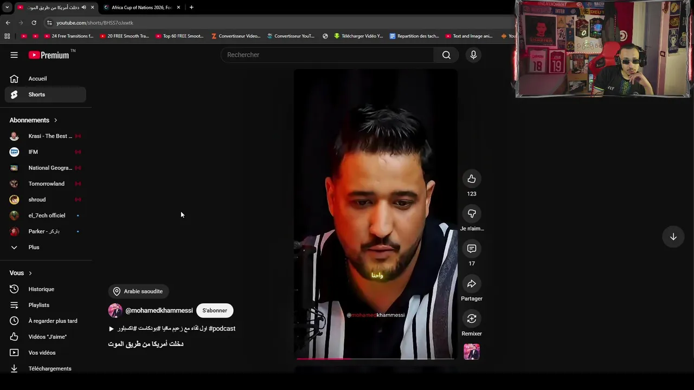Open Playlists in sidebar
The width and height of the screenshot is (694, 390).
click(x=46, y=305)
